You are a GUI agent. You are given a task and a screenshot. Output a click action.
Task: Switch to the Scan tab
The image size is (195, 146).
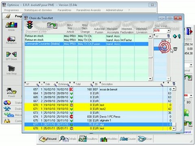click(x=145, y=139)
